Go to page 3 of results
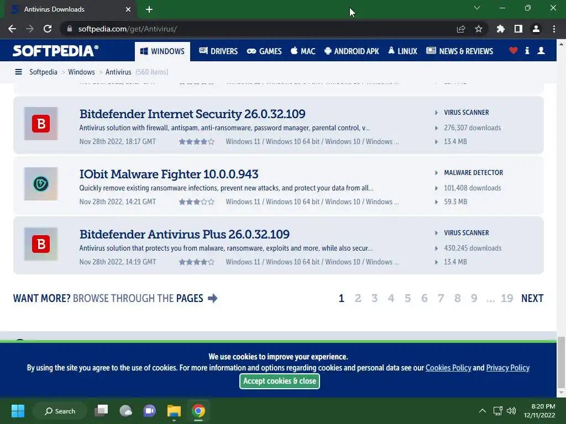Screen dimensions: 566x424 pyautogui.click(x=374, y=299)
